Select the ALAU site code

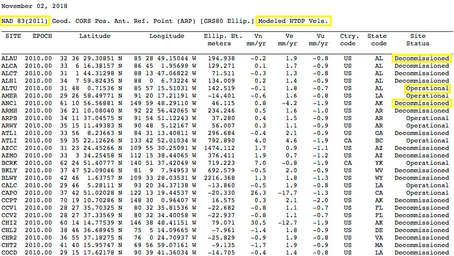click(9, 58)
